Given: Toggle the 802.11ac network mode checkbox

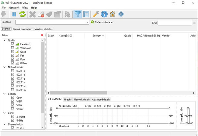Looking at the screenshot, I should pyautogui.click(x=13, y=86).
